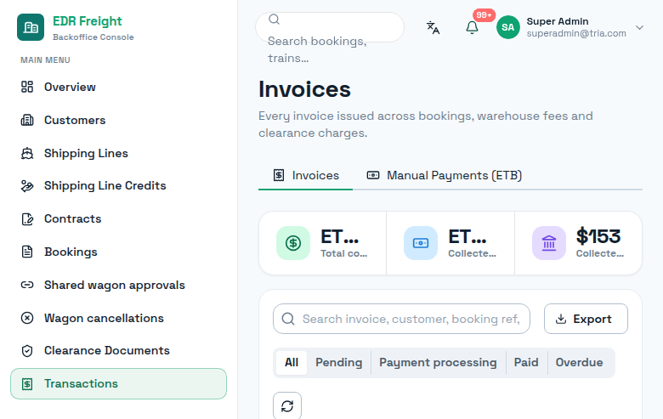Click the SA user avatar
The image size is (663, 419).
point(507,27)
